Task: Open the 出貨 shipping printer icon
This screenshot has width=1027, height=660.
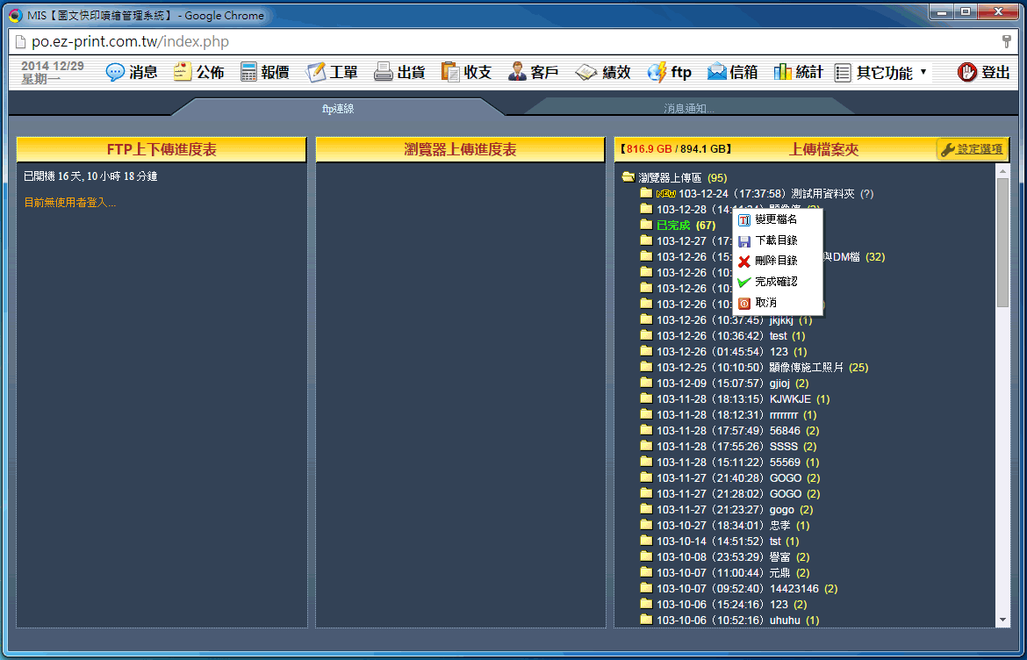Action: (384, 73)
